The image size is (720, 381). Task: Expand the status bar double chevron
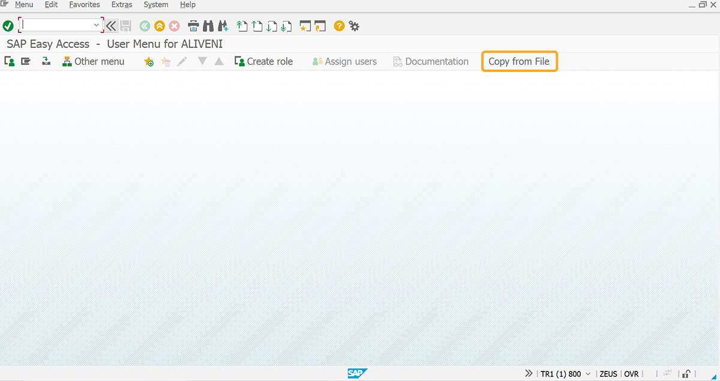click(x=529, y=373)
